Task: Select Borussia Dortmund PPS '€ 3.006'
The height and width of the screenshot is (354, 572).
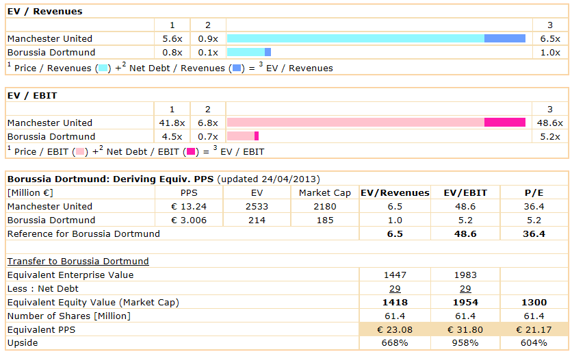Action: coord(189,220)
